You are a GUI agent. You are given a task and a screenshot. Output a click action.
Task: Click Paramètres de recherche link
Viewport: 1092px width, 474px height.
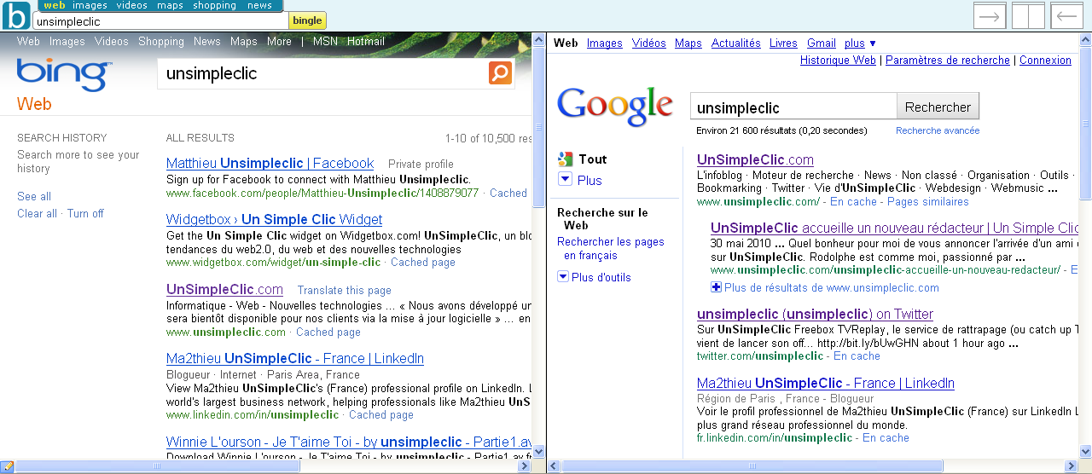pyautogui.click(x=948, y=60)
